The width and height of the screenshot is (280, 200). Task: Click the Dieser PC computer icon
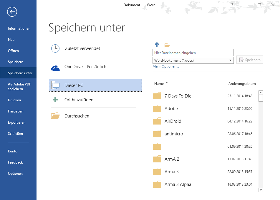[55, 85]
